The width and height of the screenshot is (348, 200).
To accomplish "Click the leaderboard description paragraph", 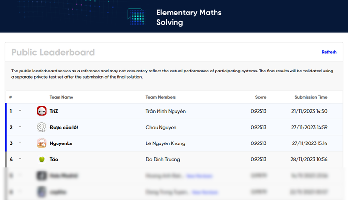I will pyautogui.click(x=172, y=74).
